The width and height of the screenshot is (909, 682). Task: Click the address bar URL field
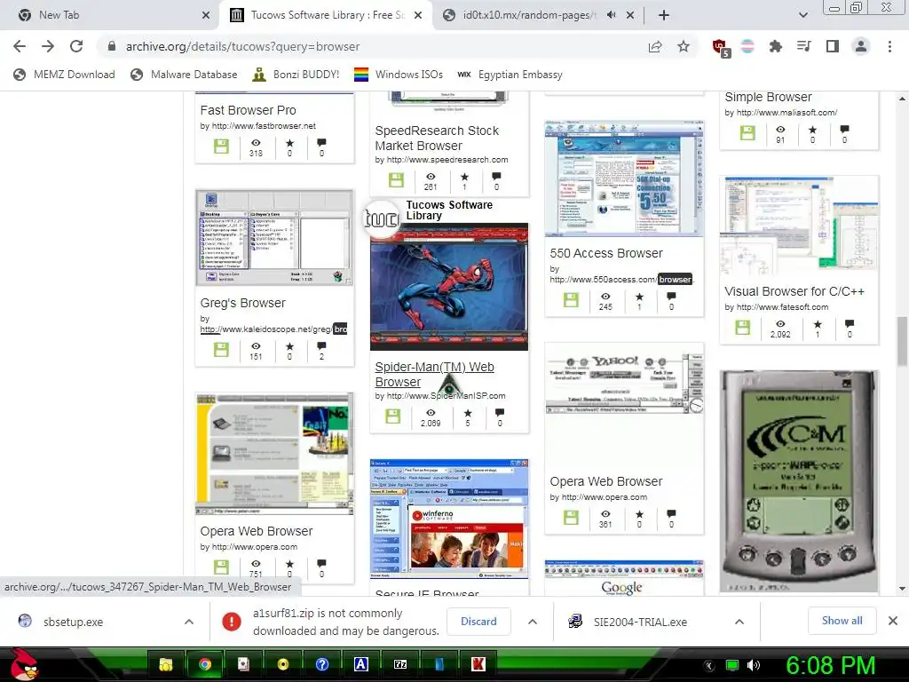[x=371, y=46]
